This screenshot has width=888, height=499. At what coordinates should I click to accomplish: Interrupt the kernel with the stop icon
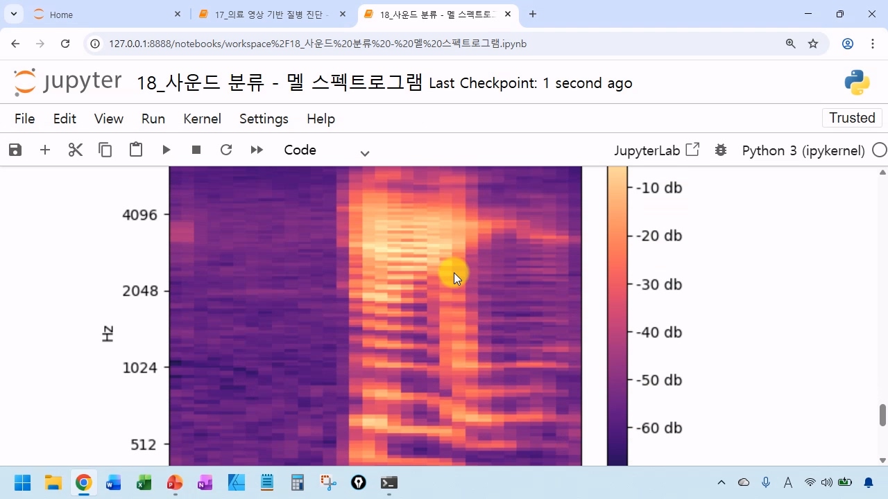(x=196, y=150)
